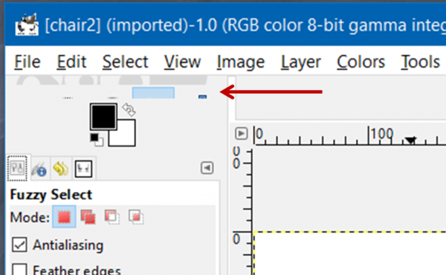Open the Images tab thumbnail
Image resolution: width=446 pixels, height=275 pixels.
(x=83, y=169)
